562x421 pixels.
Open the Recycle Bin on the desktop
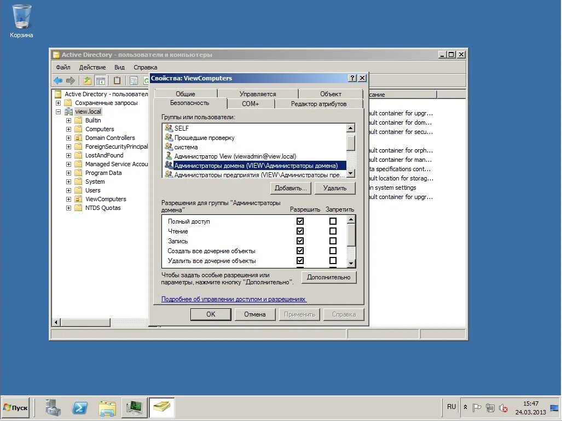pos(21,21)
